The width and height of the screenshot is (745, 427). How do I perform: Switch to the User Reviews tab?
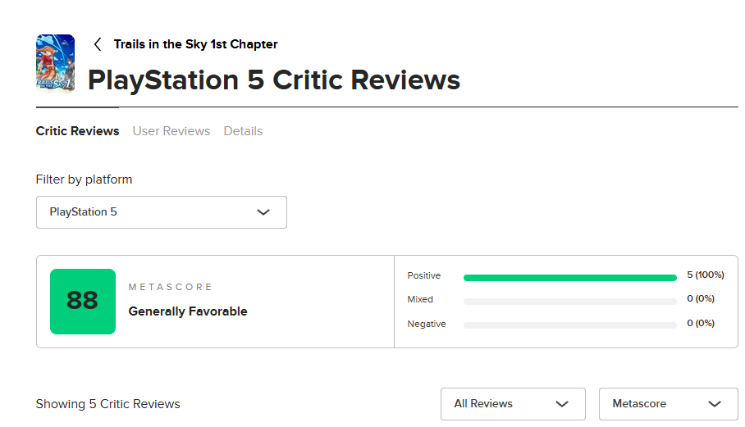click(x=171, y=131)
